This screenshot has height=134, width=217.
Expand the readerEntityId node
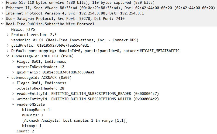coord(13,94)
